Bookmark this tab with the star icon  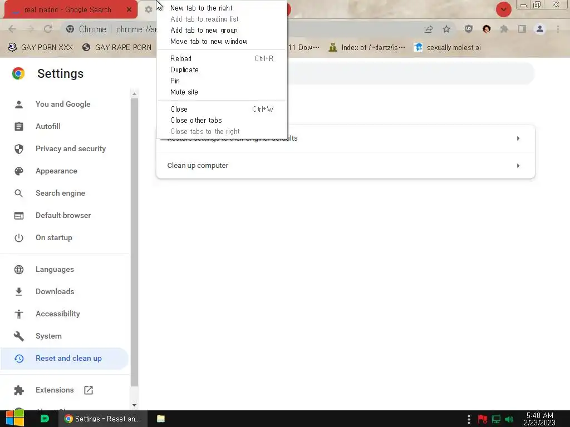point(446,29)
